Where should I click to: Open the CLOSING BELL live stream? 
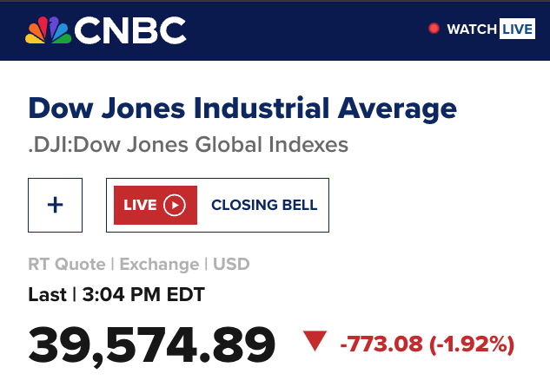coord(264,206)
